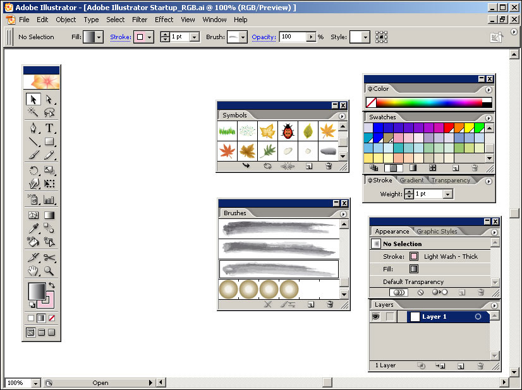The height and width of the screenshot is (390, 522).
Task: Open the zoom level dropdown
Action: pyautogui.click(x=35, y=383)
